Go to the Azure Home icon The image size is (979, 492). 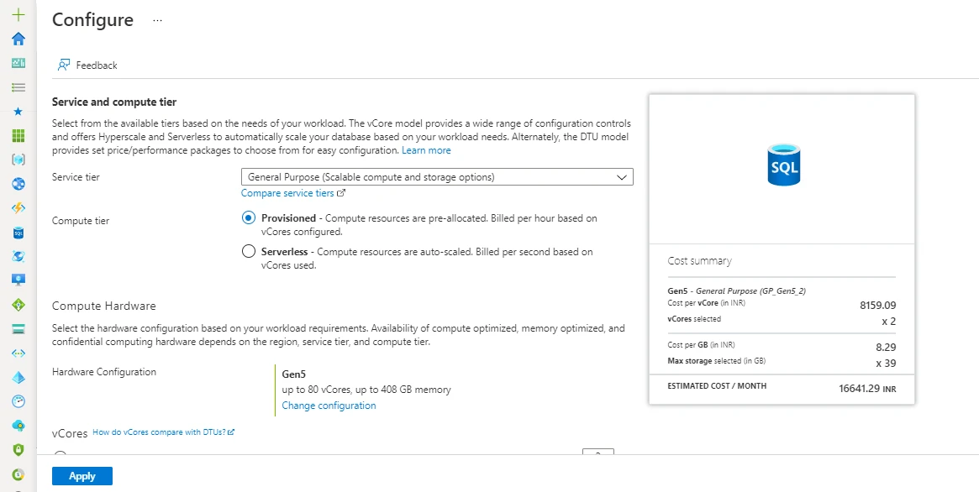[18, 38]
